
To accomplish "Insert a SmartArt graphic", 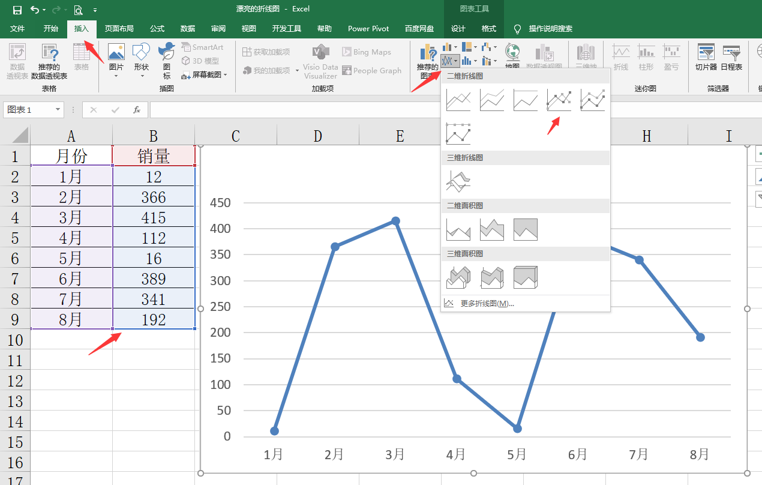I will pyautogui.click(x=202, y=47).
